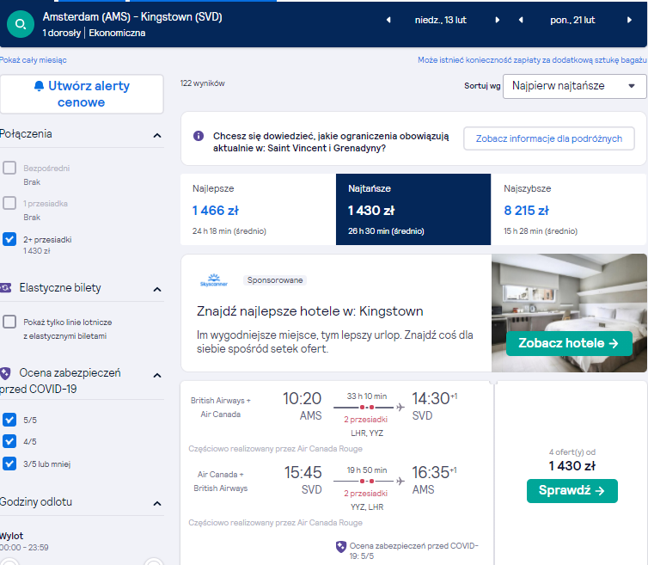The width and height of the screenshot is (648, 565).
Task: Click 4 ofert(y) od price text
Action: [x=572, y=452]
